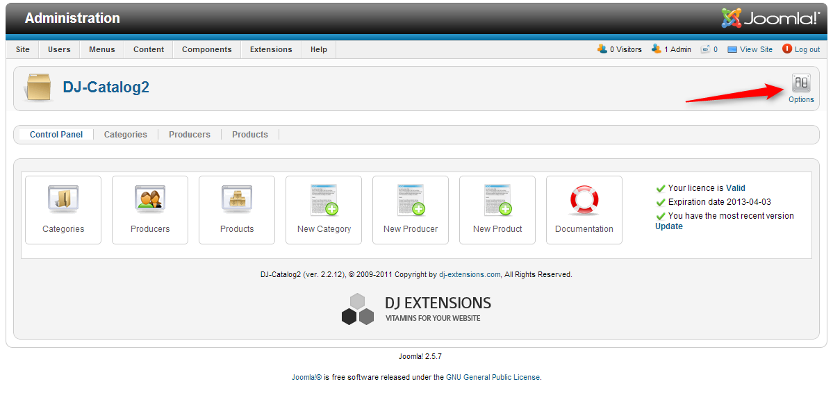The width and height of the screenshot is (833, 393).
Task: Click the 'Joomla! 2.5.7' version text
Action: click(420, 356)
